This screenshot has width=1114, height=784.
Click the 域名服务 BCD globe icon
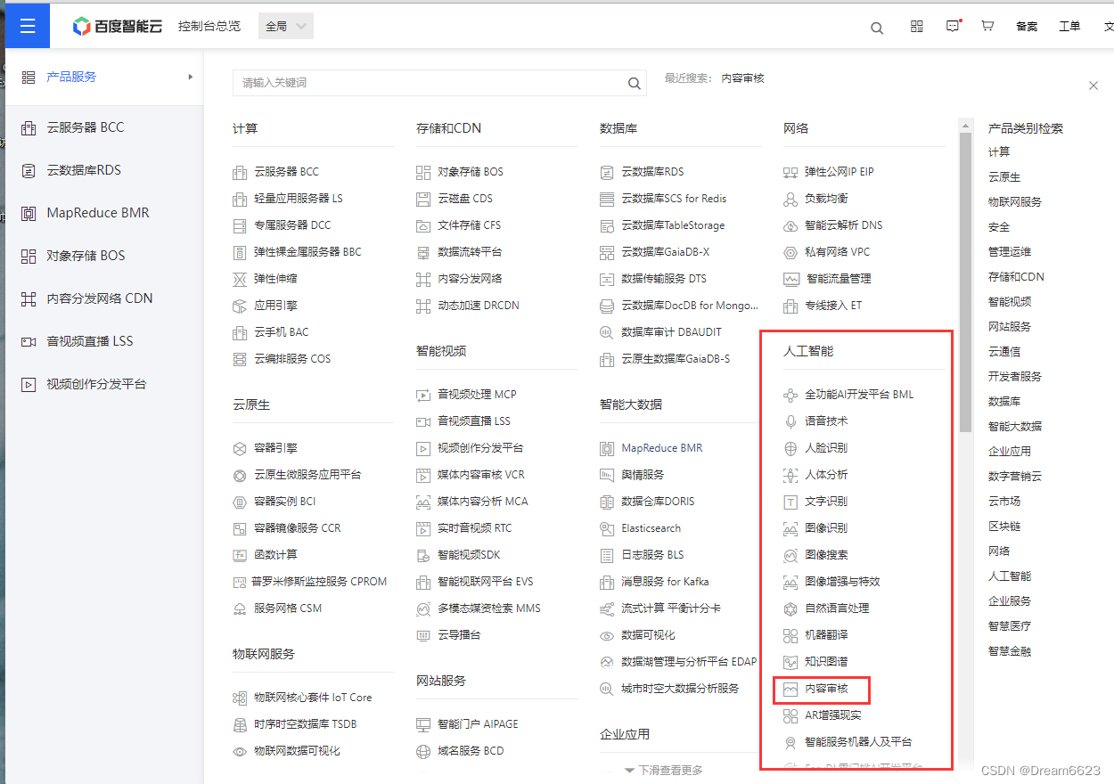click(423, 751)
